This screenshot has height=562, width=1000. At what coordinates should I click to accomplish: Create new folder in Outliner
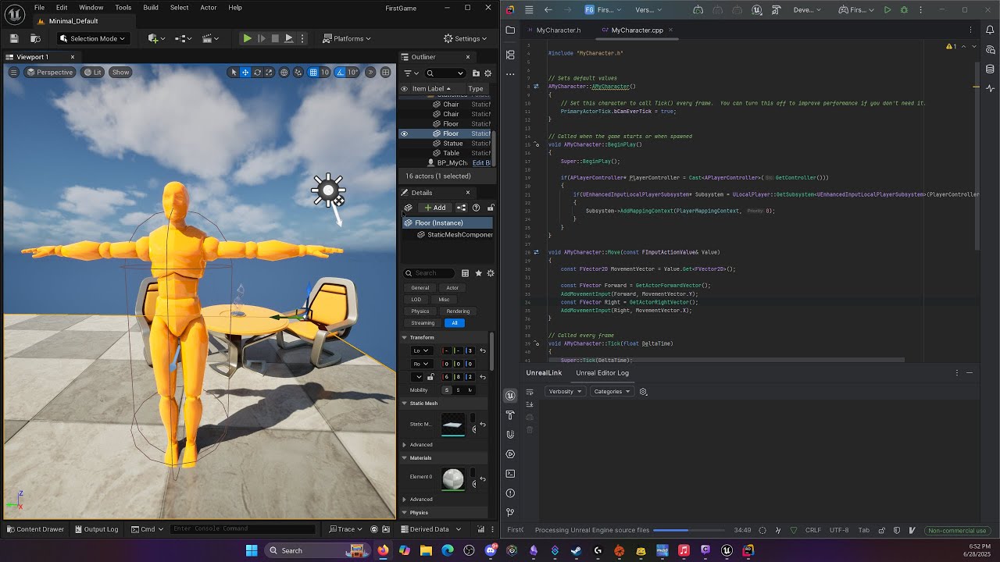(476, 73)
